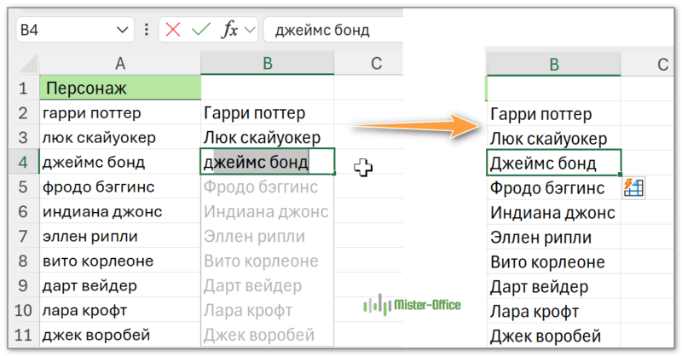Image resolution: width=682 pixels, height=356 pixels.
Task: Select cell with индиана джонс in column A
Action: point(119,211)
